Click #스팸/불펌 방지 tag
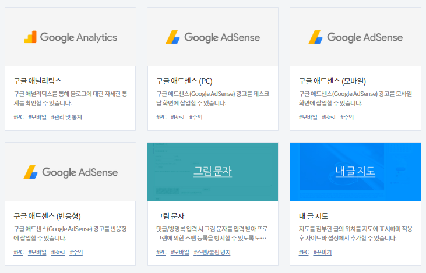This screenshot has height=273, width=426. pos(212,253)
